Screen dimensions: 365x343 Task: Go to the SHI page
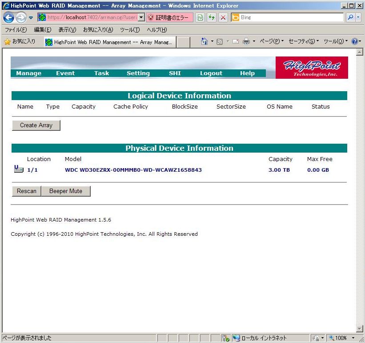click(x=175, y=73)
